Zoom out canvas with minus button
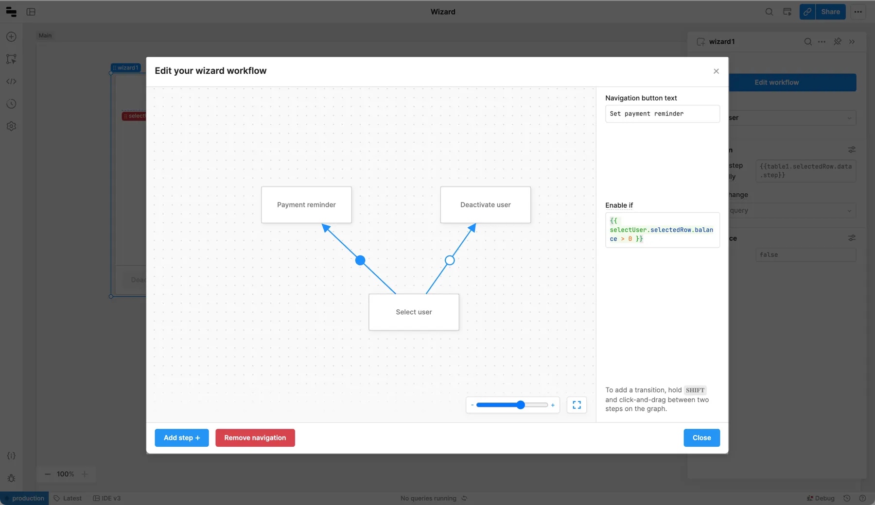This screenshot has height=505, width=875. (x=48, y=474)
